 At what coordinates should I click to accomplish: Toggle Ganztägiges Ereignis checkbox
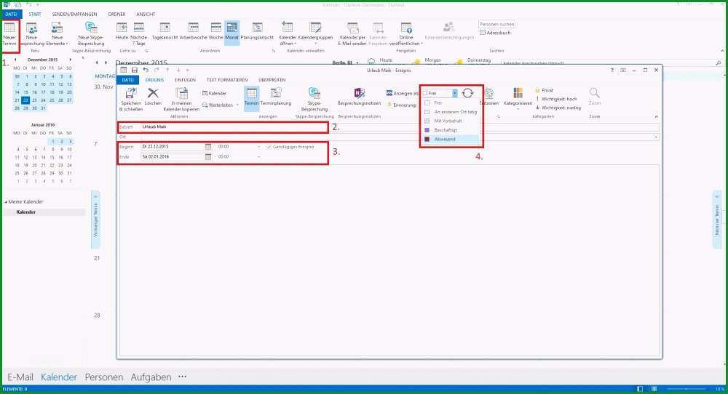(269, 147)
